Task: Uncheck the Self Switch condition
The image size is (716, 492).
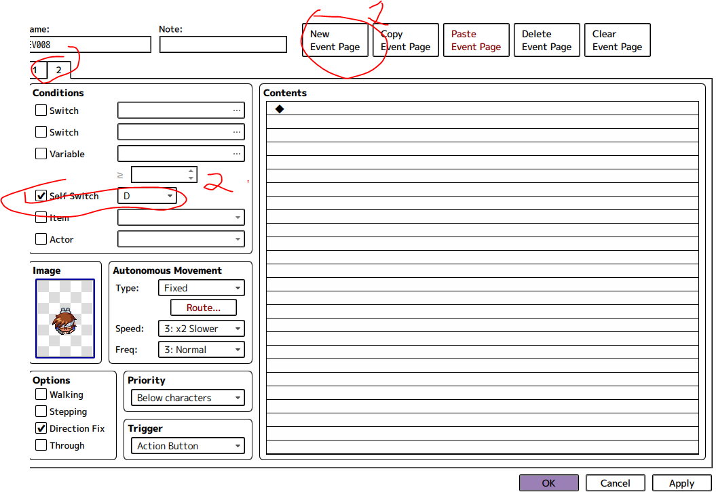Action: (x=41, y=195)
